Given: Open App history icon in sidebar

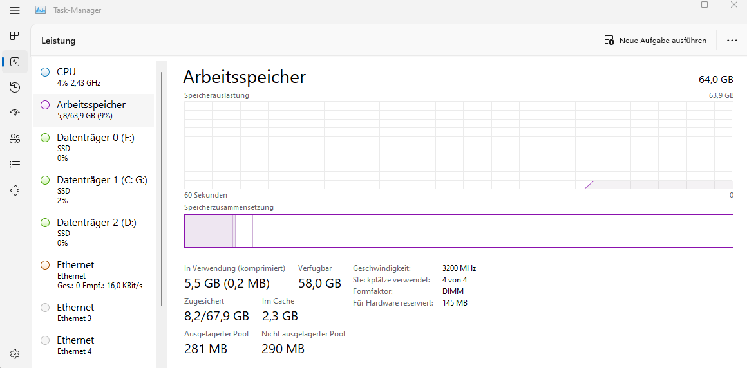Looking at the screenshot, I should tap(15, 87).
